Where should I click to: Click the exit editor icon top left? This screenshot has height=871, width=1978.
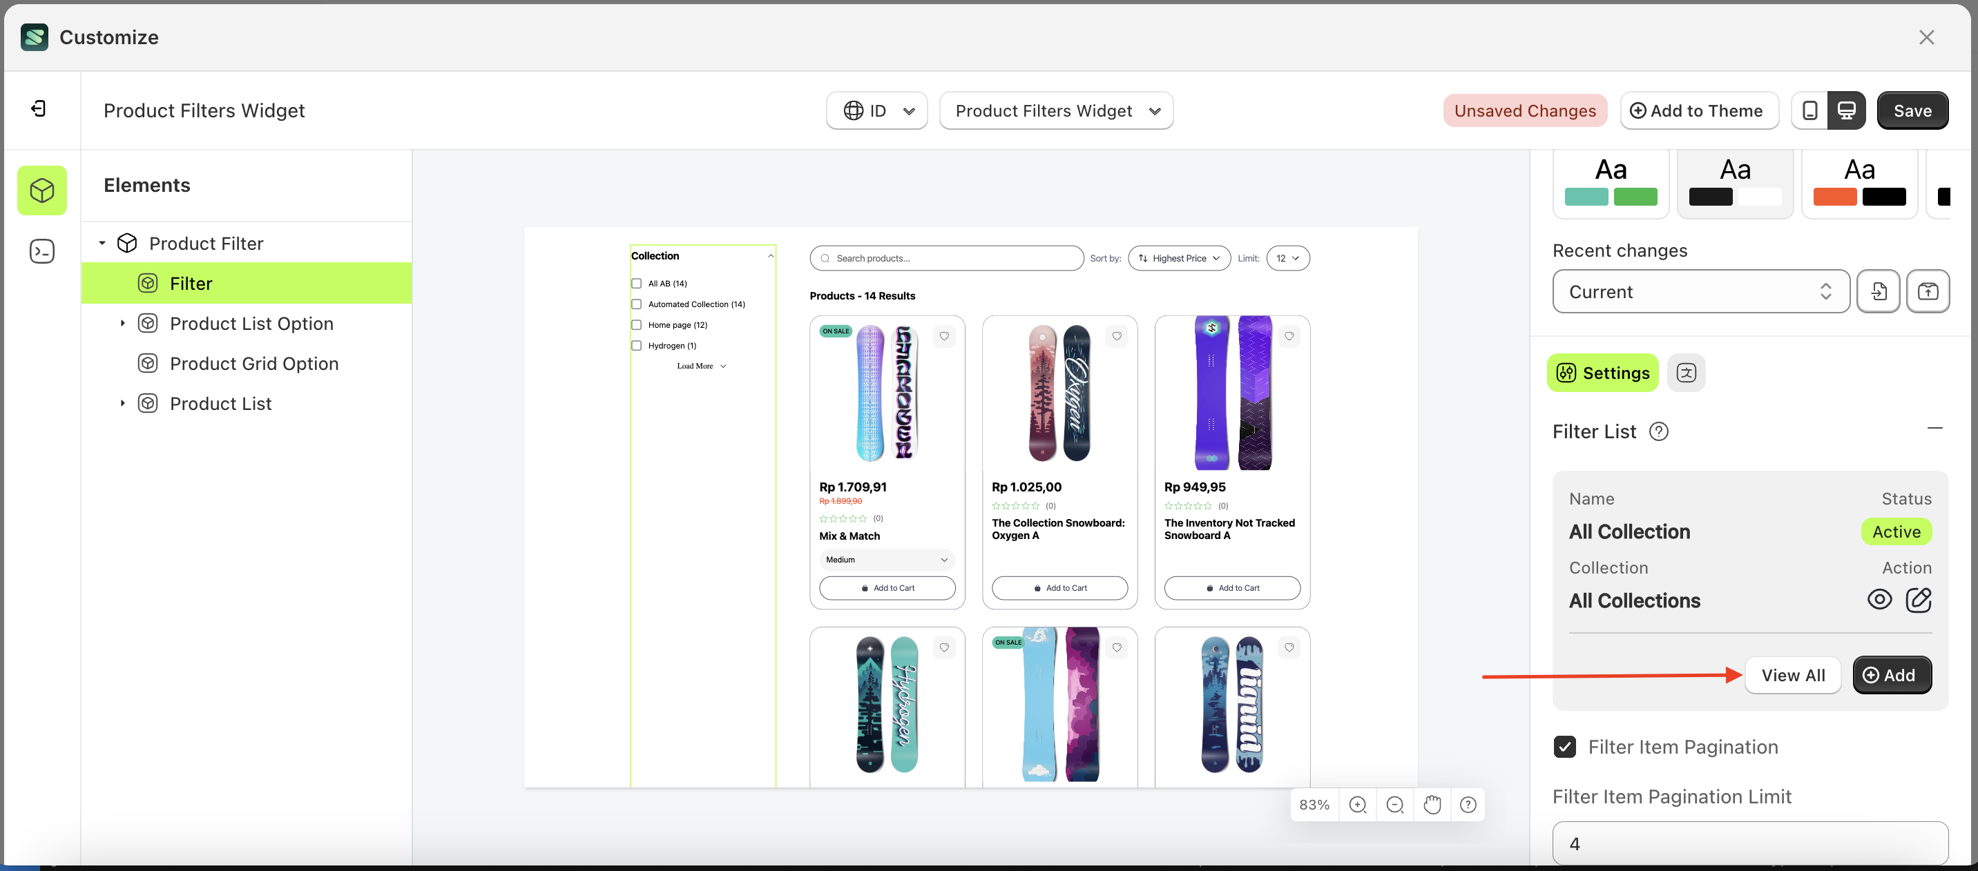(x=40, y=108)
